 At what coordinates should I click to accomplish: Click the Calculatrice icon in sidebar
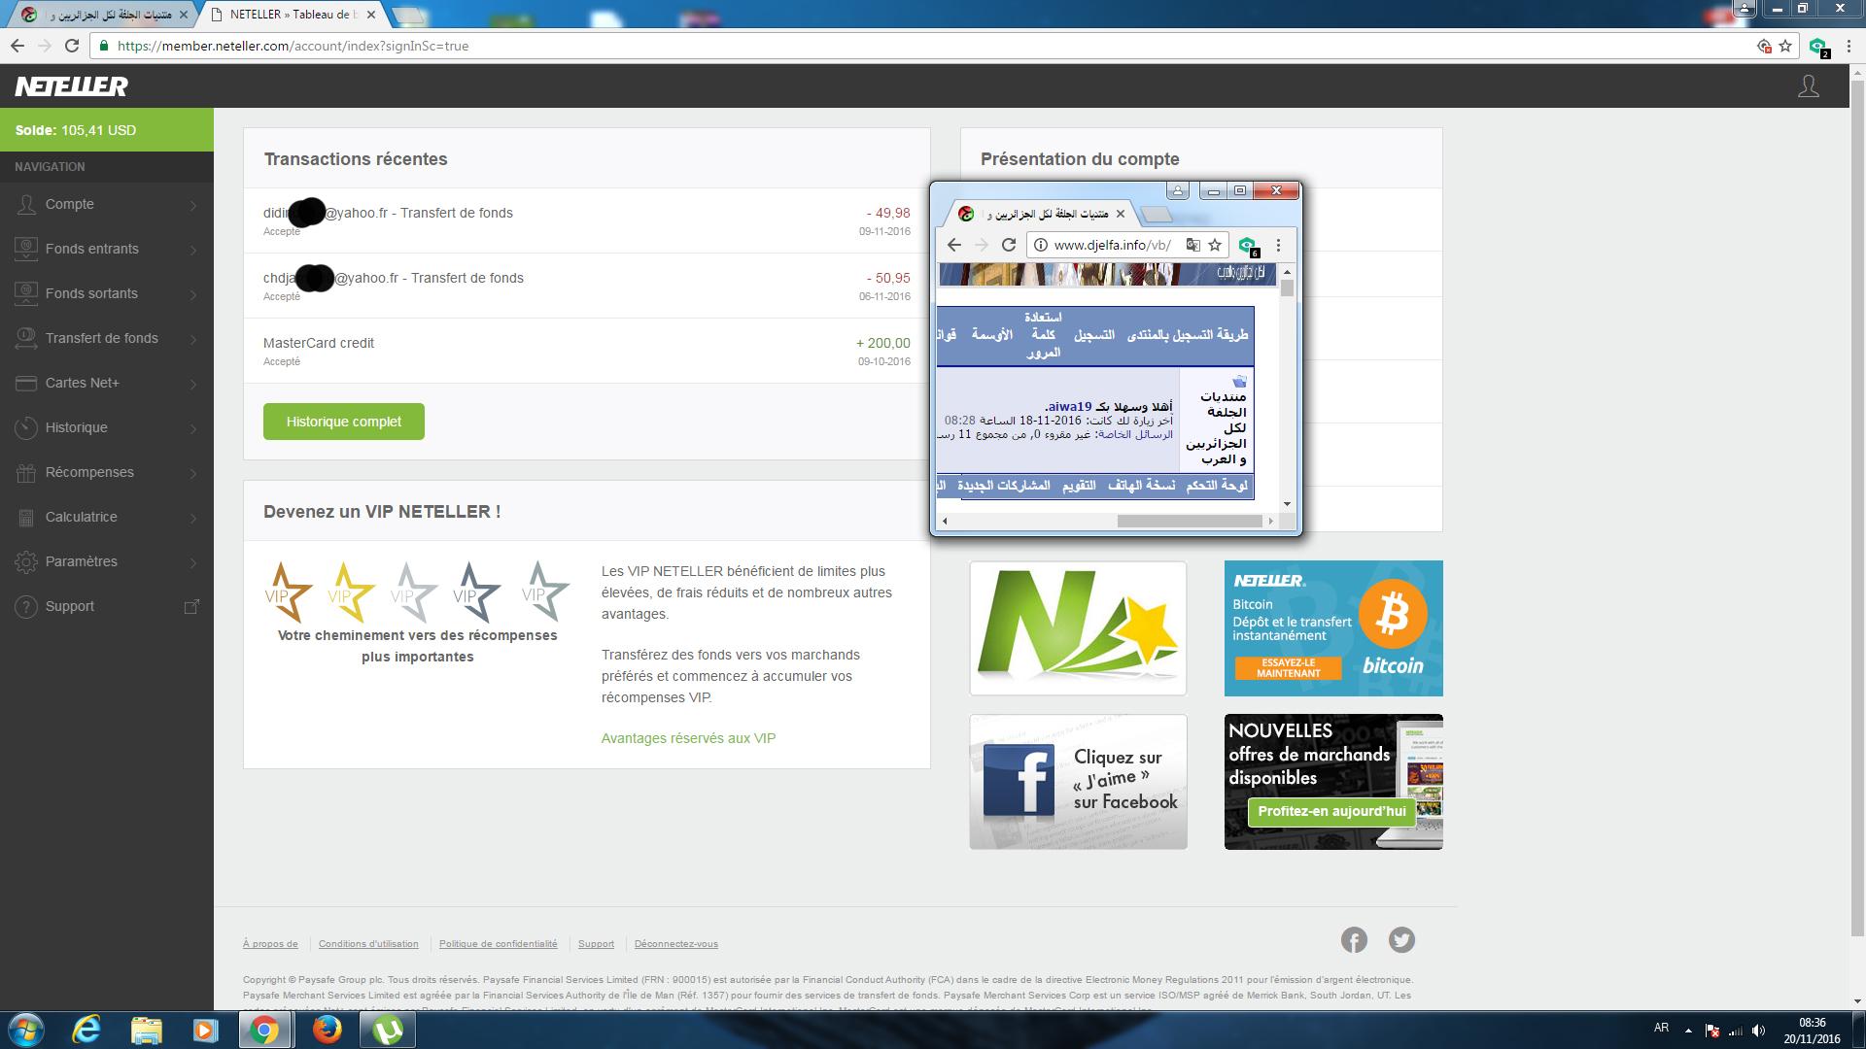(x=26, y=517)
